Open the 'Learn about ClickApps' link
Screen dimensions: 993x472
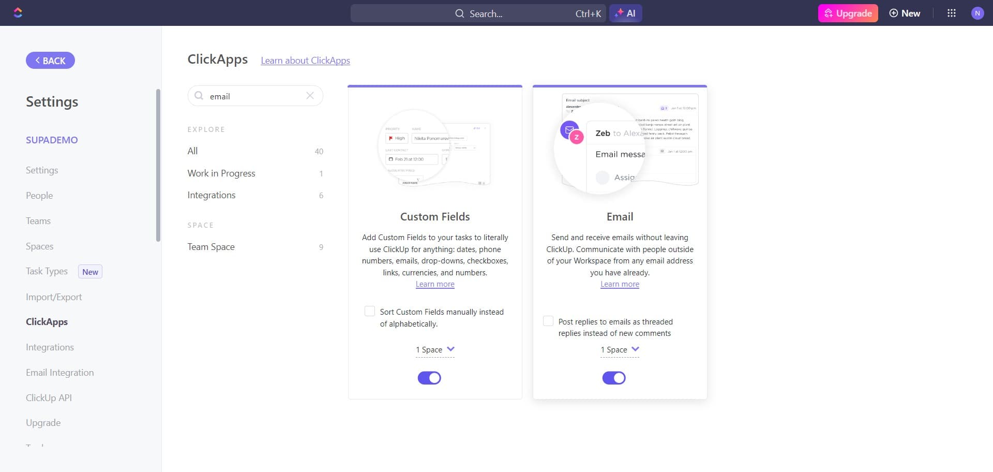click(305, 60)
